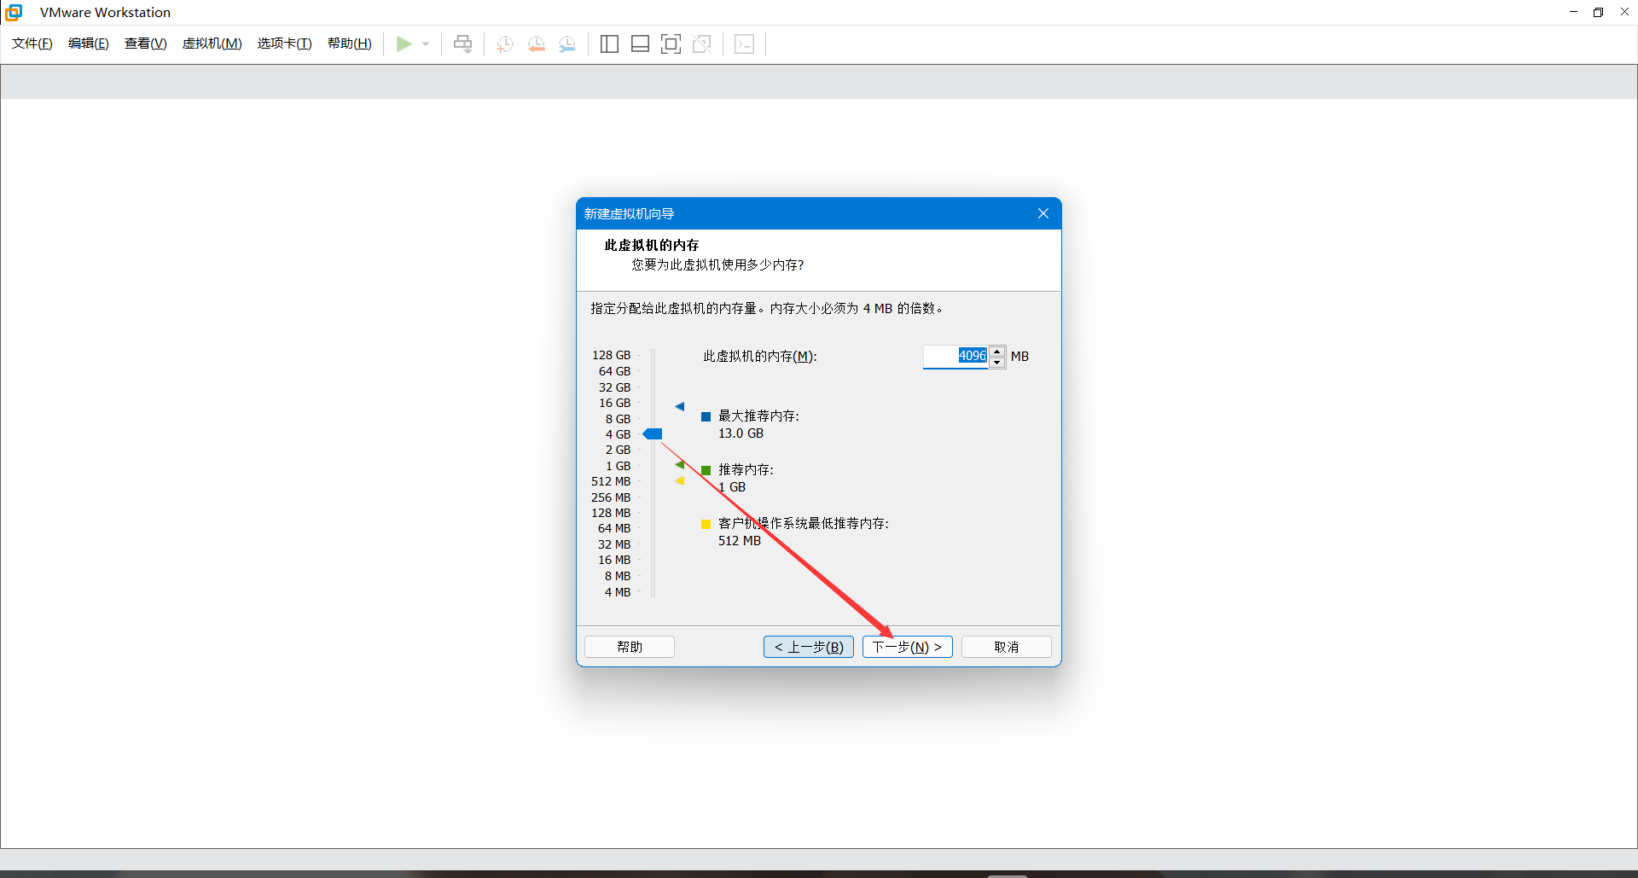Image resolution: width=1638 pixels, height=878 pixels.
Task: Click the 16 GB scale label
Action: (614, 403)
